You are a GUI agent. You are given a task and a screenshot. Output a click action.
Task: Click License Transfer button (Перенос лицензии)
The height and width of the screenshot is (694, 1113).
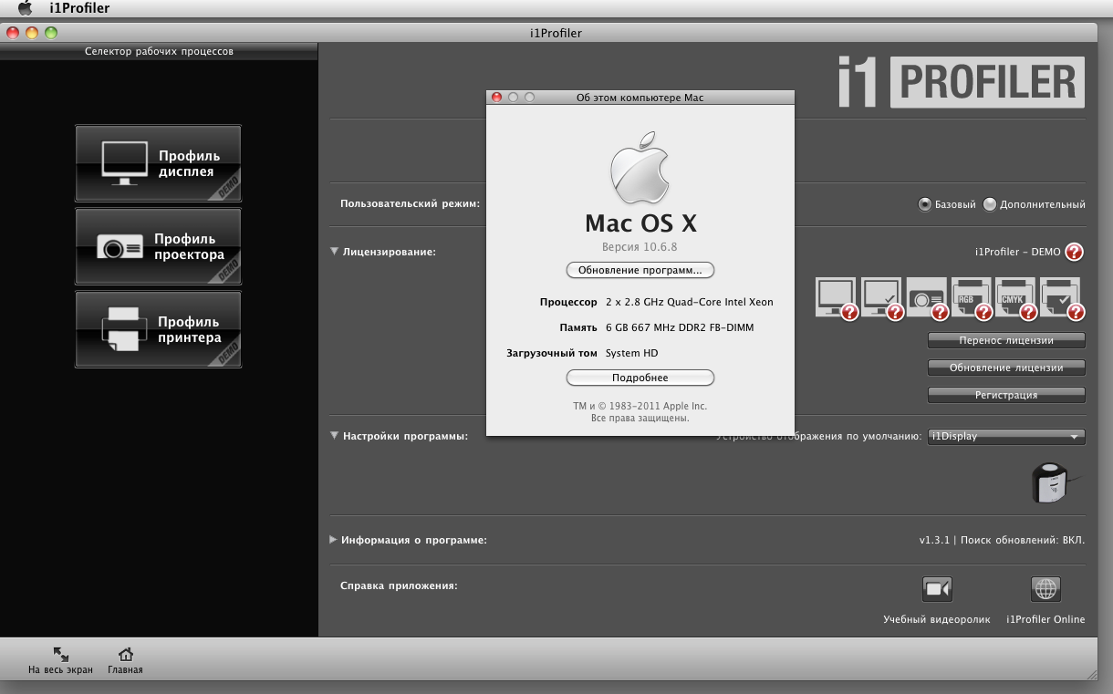pos(1006,340)
